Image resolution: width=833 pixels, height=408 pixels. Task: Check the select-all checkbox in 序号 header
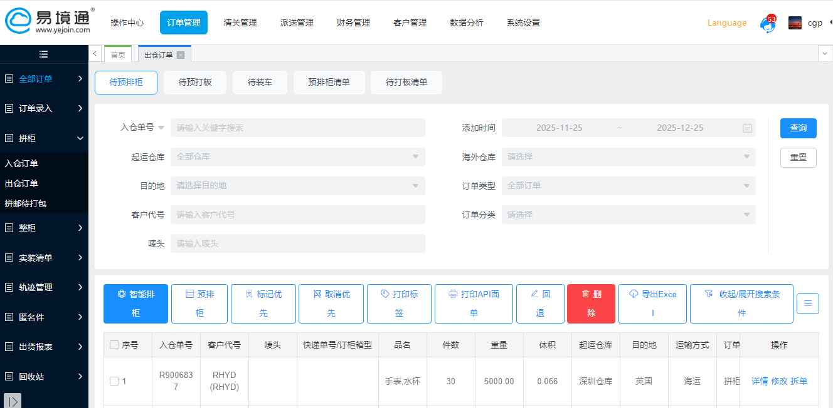tap(114, 345)
